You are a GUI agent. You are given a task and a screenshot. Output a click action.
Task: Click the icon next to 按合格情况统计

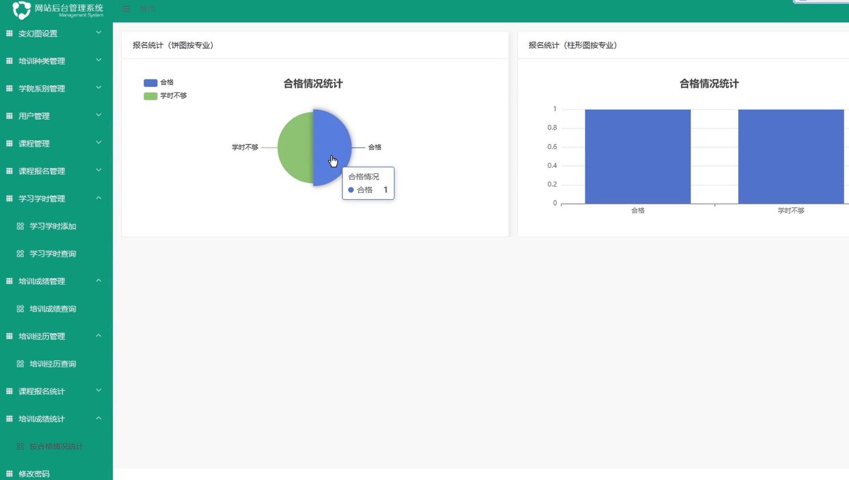(x=20, y=447)
